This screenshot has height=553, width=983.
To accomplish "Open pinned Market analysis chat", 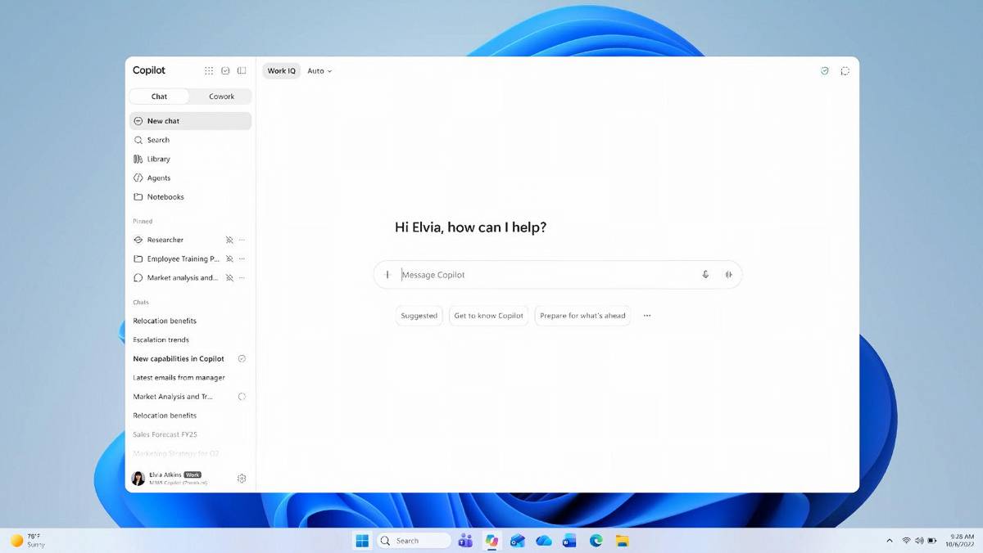I will coord(175,277).
